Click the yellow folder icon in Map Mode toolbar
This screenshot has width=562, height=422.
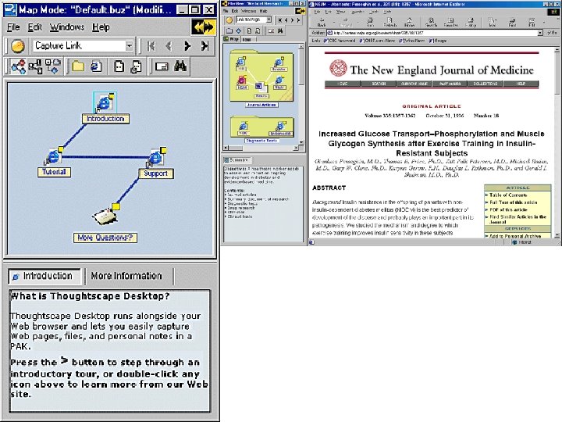coord(78,66)
